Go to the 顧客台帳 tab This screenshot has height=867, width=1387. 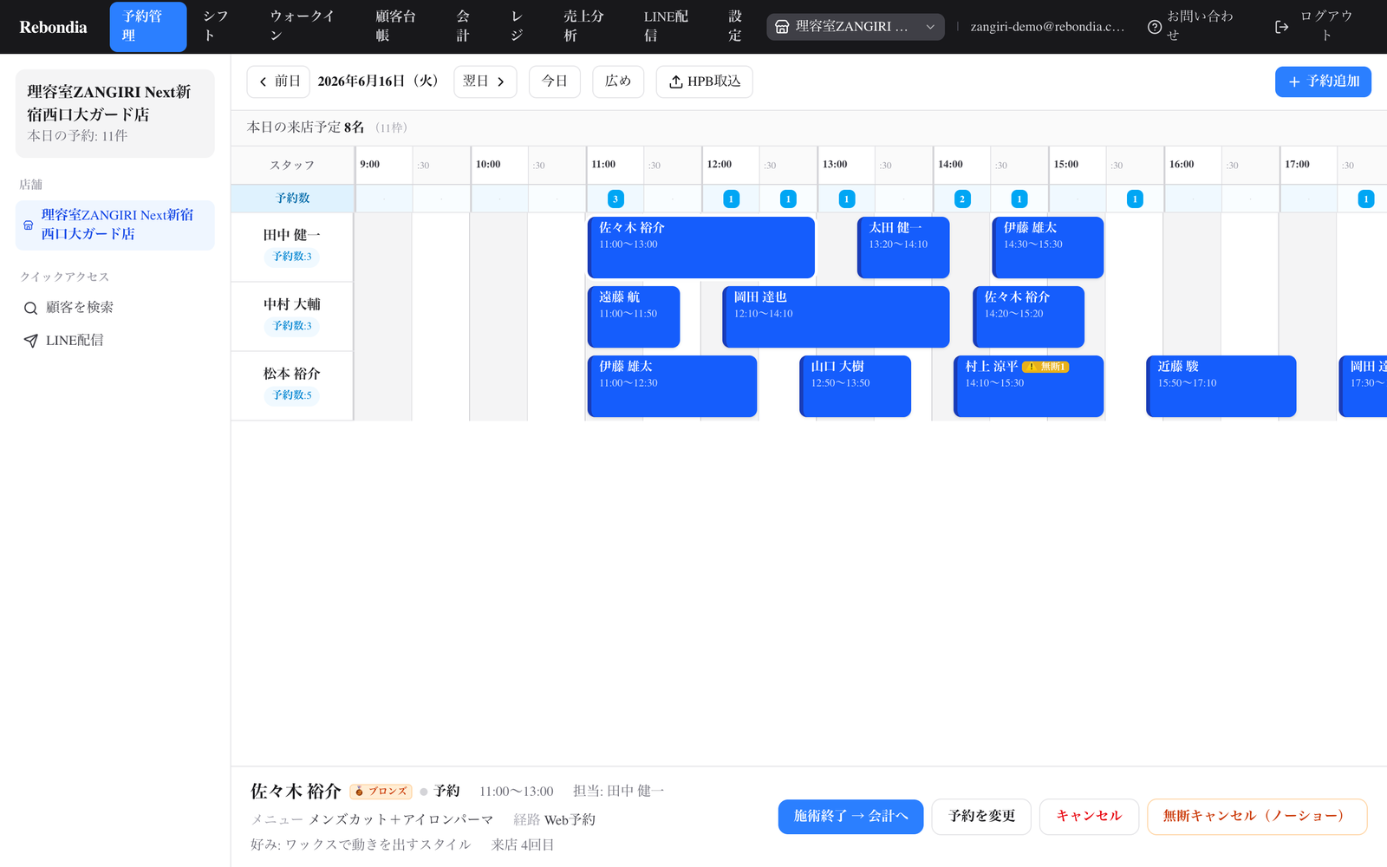pos(395,26)
